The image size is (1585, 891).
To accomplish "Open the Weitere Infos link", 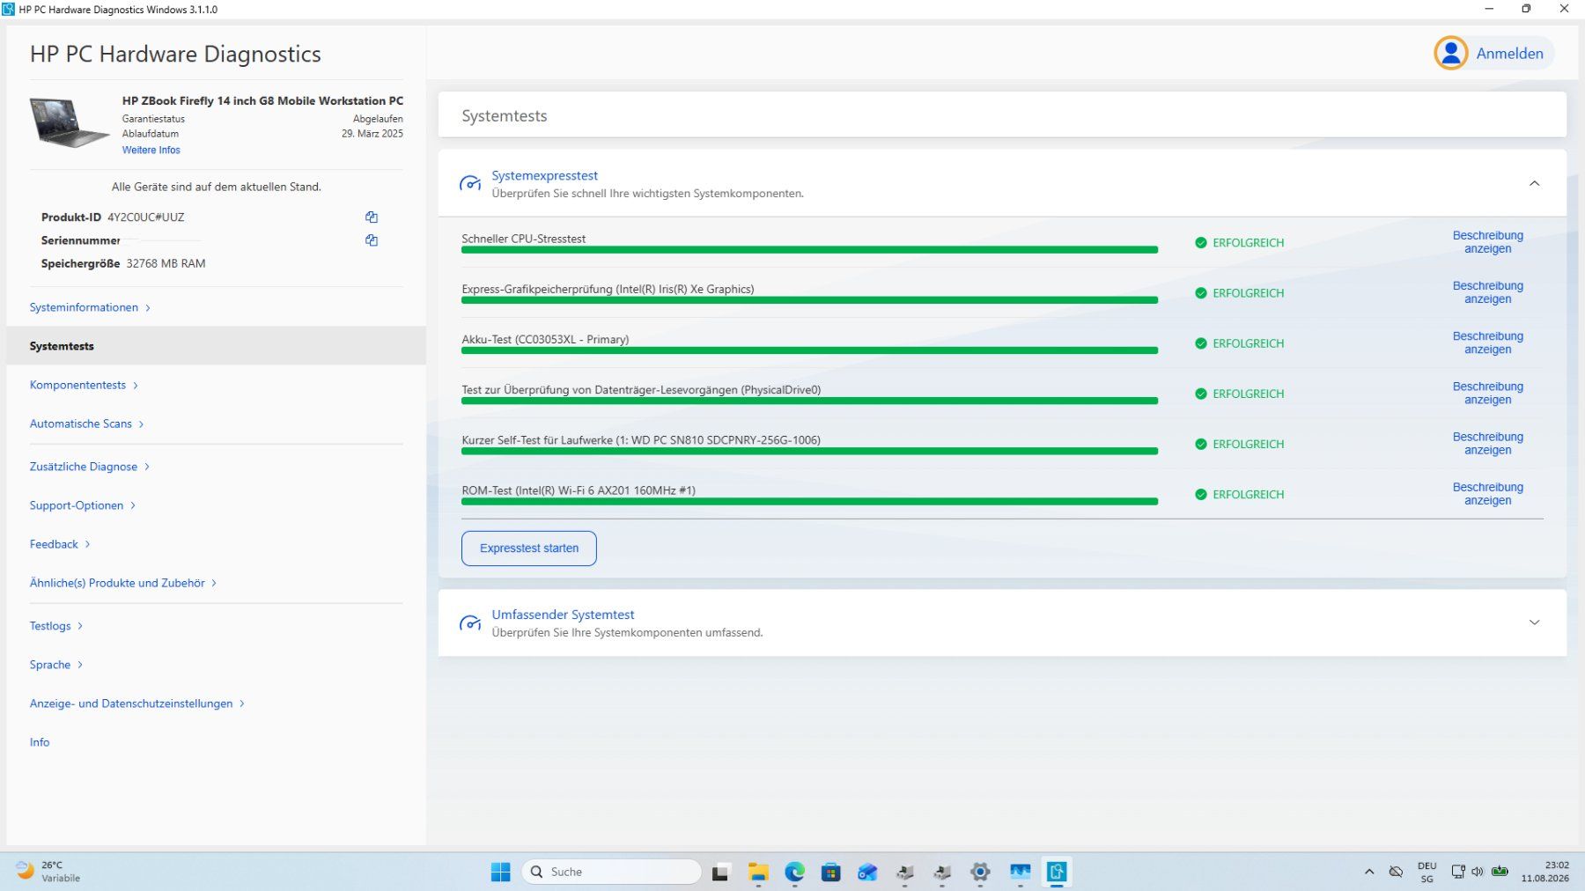I will pyautogui.click(x=151, y=151).
